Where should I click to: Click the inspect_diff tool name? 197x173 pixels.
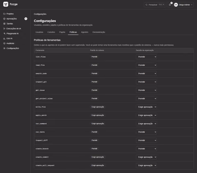(x=41, y=140)
